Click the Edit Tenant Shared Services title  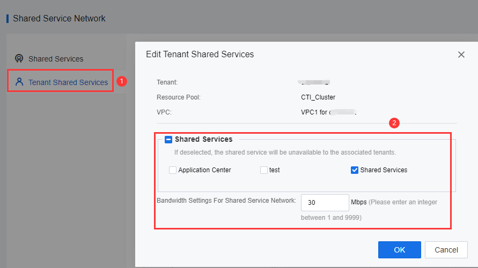(200, 54)
